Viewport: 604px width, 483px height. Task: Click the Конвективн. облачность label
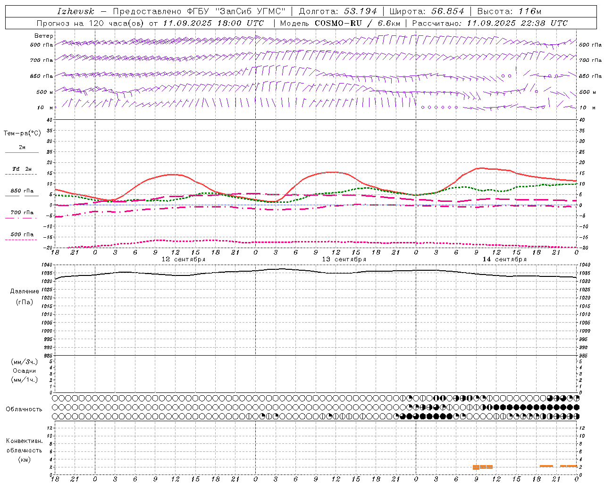24,446
